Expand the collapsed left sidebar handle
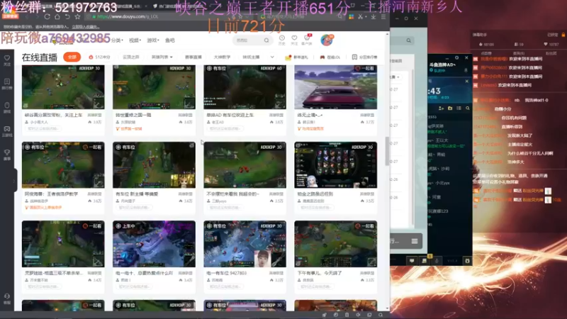 coord(14,180)
